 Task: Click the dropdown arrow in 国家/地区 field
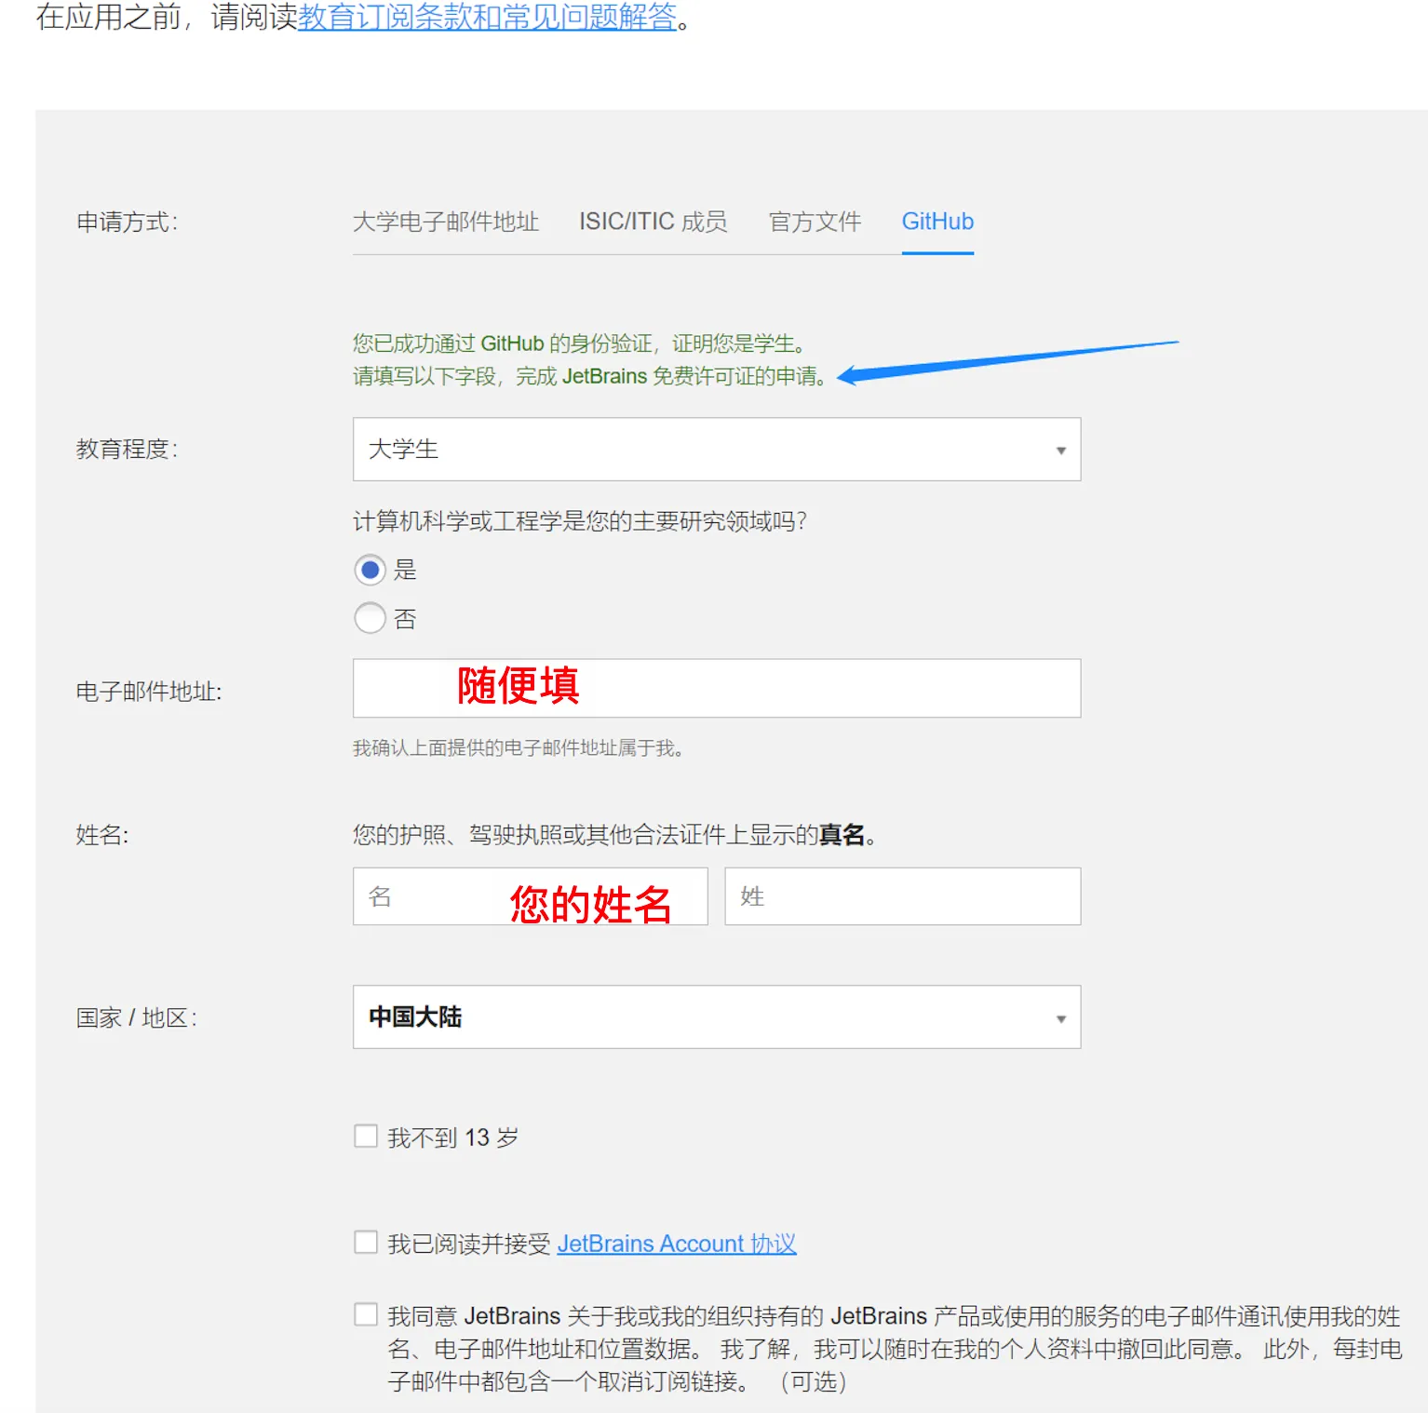[x=1060, y=1018]
